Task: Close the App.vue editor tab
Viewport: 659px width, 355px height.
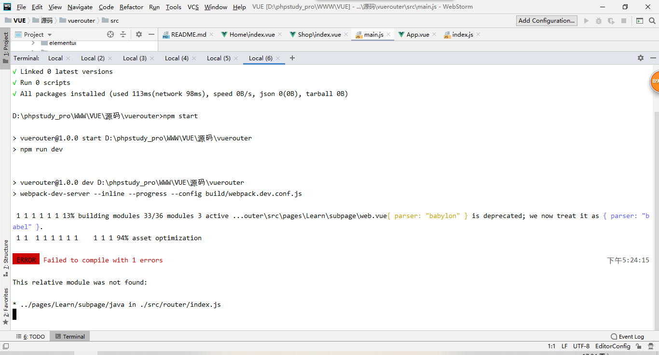Action: click(x=434, y=35)
